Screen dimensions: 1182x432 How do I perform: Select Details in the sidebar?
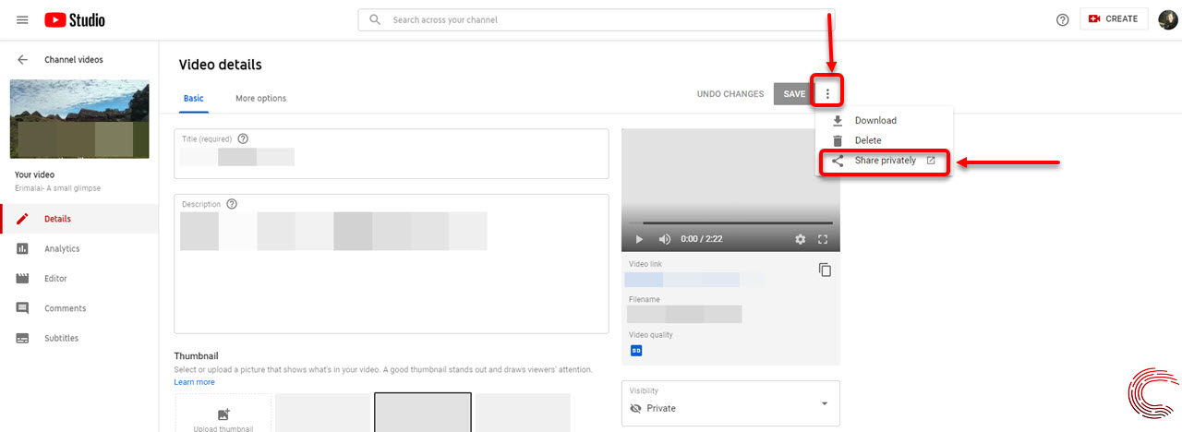79,219
